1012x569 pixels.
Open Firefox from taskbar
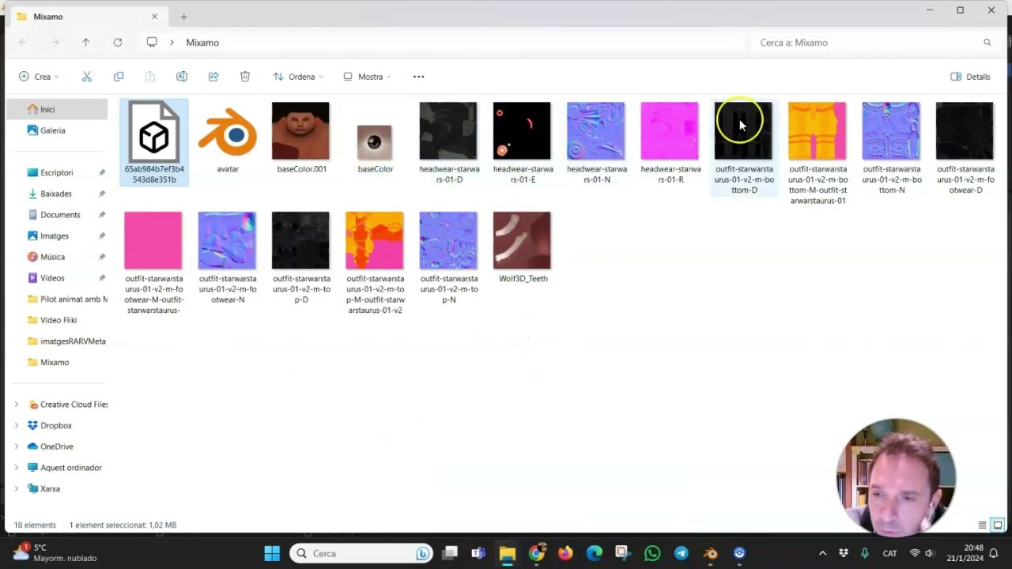(565, 553)
